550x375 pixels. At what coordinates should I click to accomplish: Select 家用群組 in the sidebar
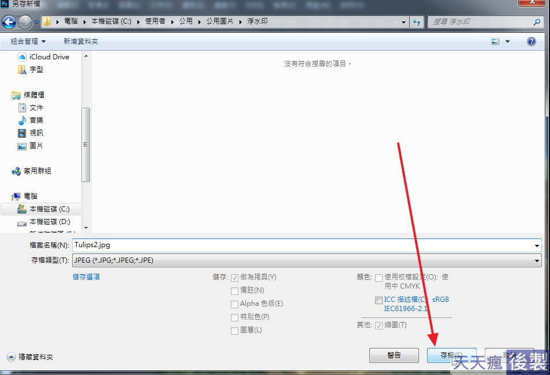pyautogui.click(x=31, y=171)
